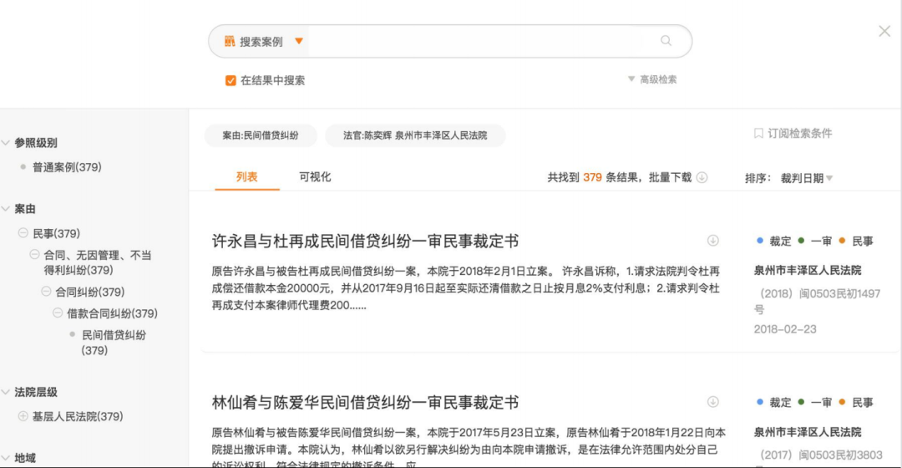The image size is (902, 468).
Task: Collapse the 合同纠纷(379) tree node
Action: point(47,292)
